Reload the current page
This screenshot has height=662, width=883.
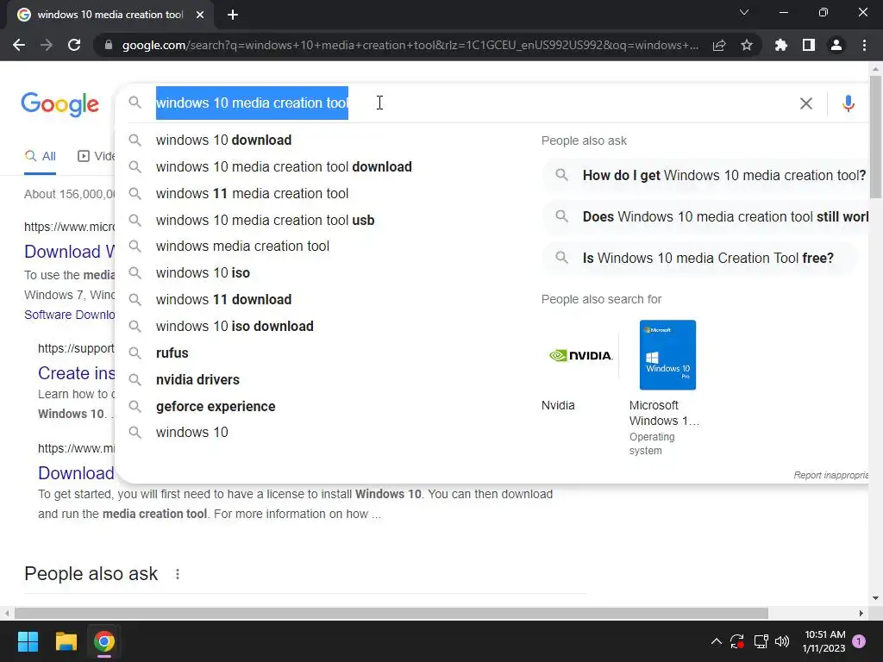pyautogui.click(x=74, y=45)
